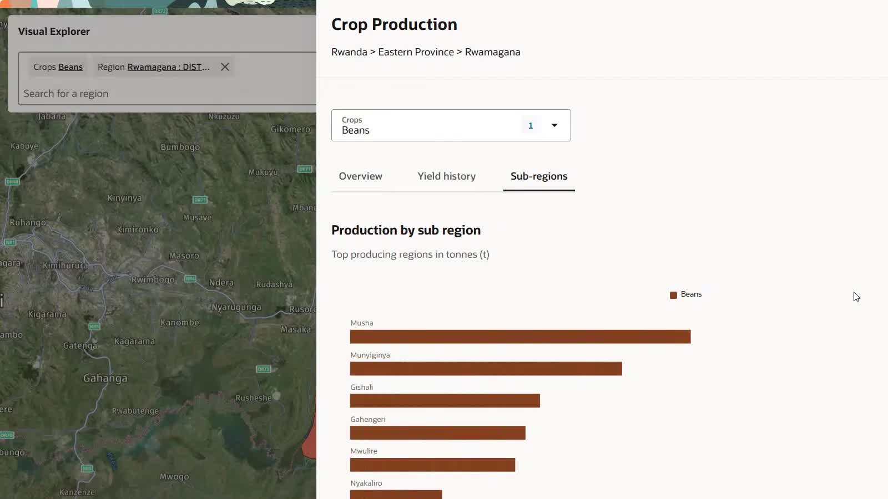This screenshot has width=888, height=499.
Task: Select the Gishali bar in chart
Action: tap(445, 401)
